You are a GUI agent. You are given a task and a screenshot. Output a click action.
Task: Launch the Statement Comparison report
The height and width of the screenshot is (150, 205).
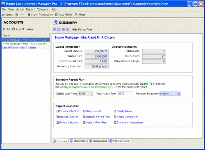tap(130, 122)
